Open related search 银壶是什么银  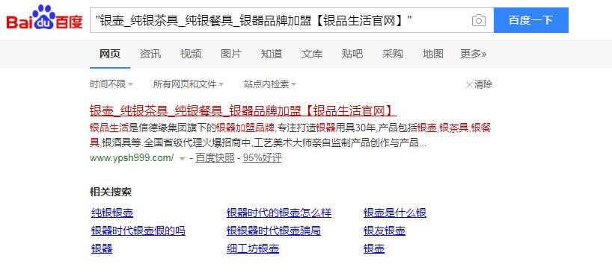coord(394,213)
